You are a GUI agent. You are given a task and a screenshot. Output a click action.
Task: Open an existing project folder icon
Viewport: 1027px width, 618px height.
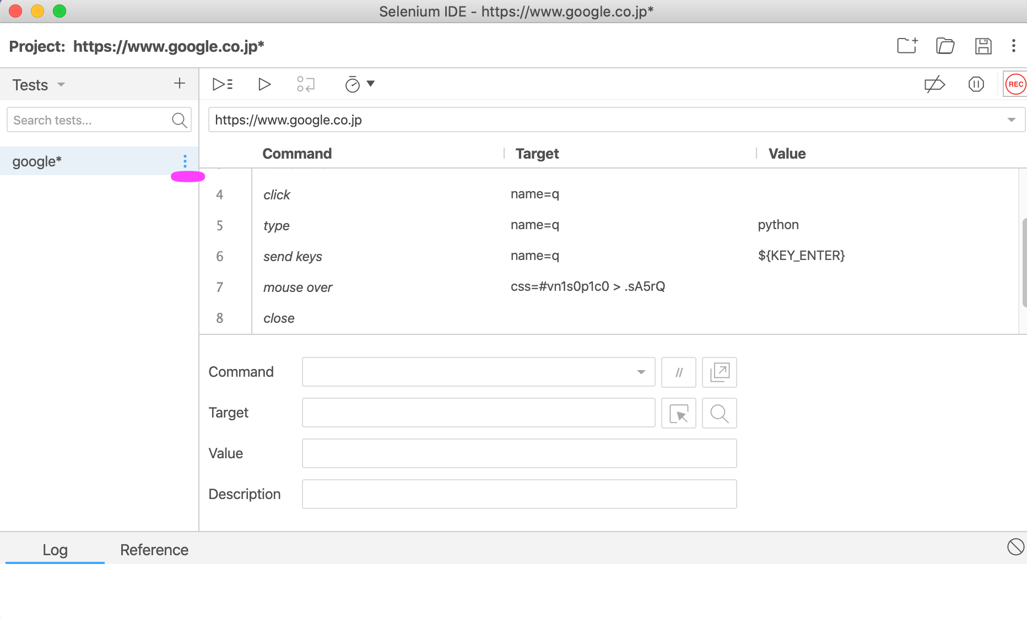pyautogui.click(x=945, y=46)
